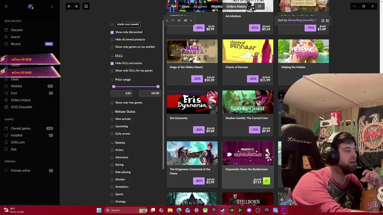Open Discover in the sidebar
Screen dimensions: 383x215
pyautogui.click(x=17, y=30)
